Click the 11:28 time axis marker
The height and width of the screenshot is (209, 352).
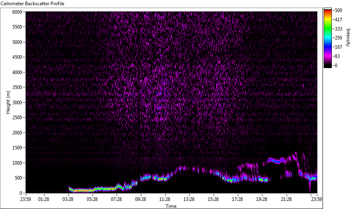[164, 199]
